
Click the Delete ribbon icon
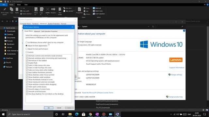48,11
